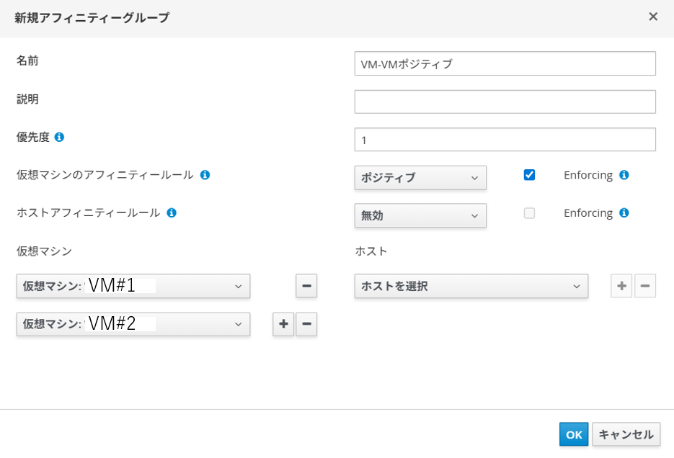Viewport: 674px width, 458px height.
Task: Click the info icon next to 優先度
Action: click(x=59, y=137)
